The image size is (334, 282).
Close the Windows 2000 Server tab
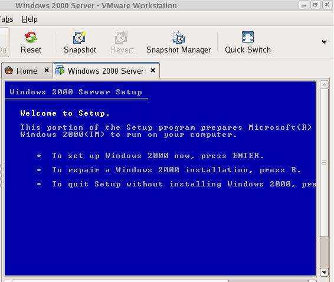click(153, 70)
